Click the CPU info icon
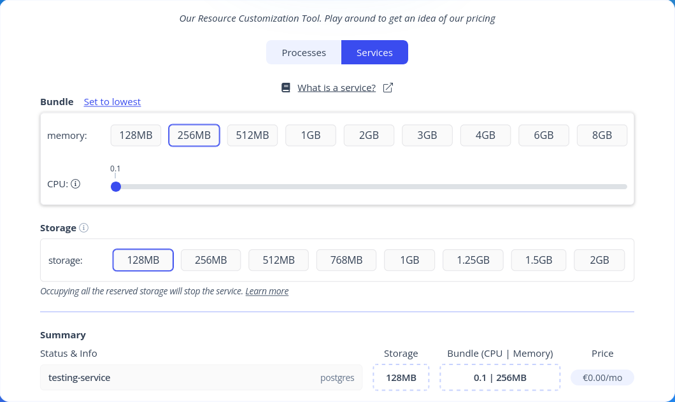Screen dimensions: 675x402 tap(76, 184)
